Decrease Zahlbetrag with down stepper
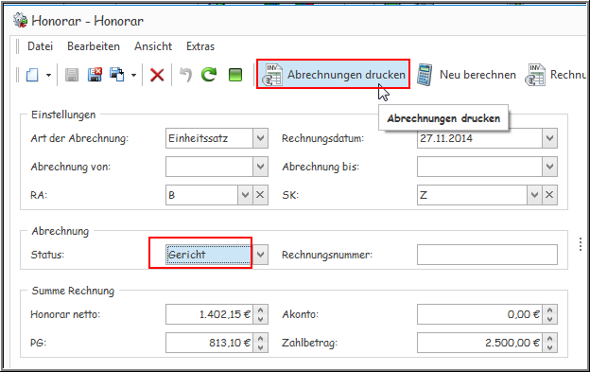 point(549,347)
